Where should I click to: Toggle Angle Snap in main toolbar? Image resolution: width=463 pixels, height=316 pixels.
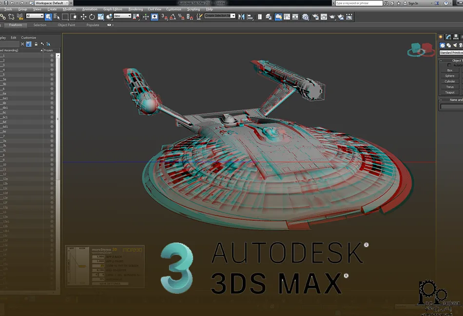pos(173,17)
